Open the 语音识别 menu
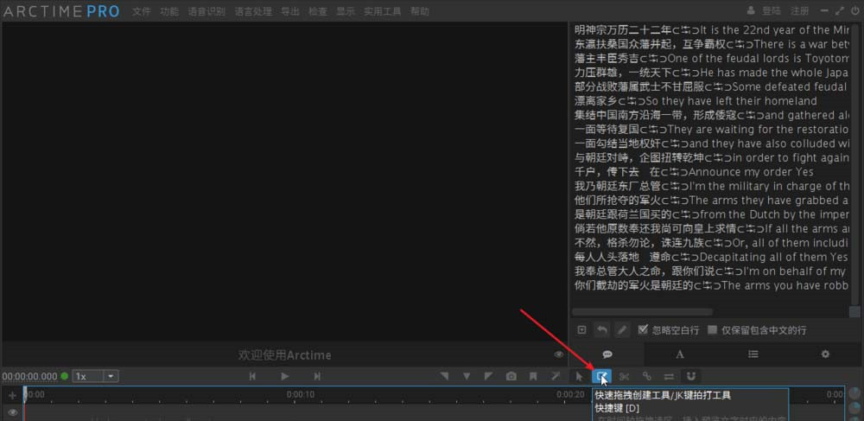Screen dimensions: 864x421 (206, 11)
